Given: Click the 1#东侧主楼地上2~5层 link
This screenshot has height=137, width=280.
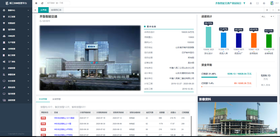Looking at the screenshot, I should coord(62,124).
